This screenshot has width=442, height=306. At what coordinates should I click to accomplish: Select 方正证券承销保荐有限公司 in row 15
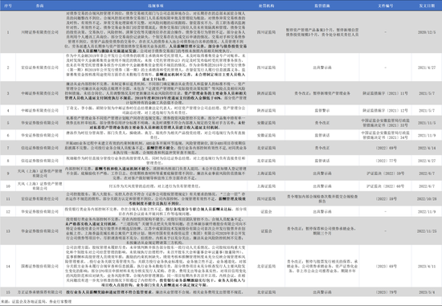[39, 292]
